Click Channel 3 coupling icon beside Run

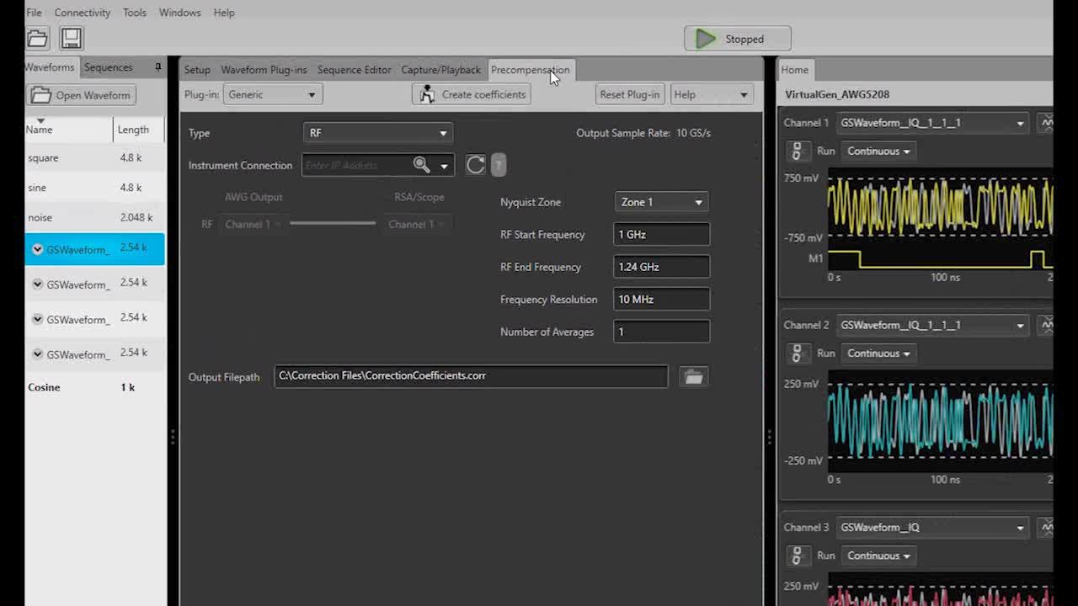(797, 555)
